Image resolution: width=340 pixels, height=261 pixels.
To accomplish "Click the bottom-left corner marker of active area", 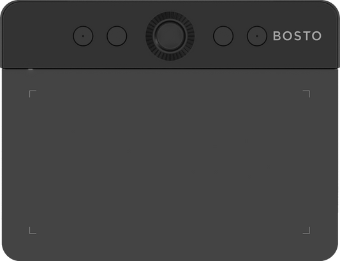I will [x=33, y=230].
